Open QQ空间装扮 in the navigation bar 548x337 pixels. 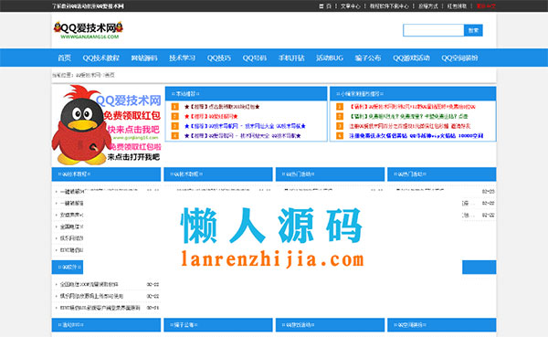(459, 58)
